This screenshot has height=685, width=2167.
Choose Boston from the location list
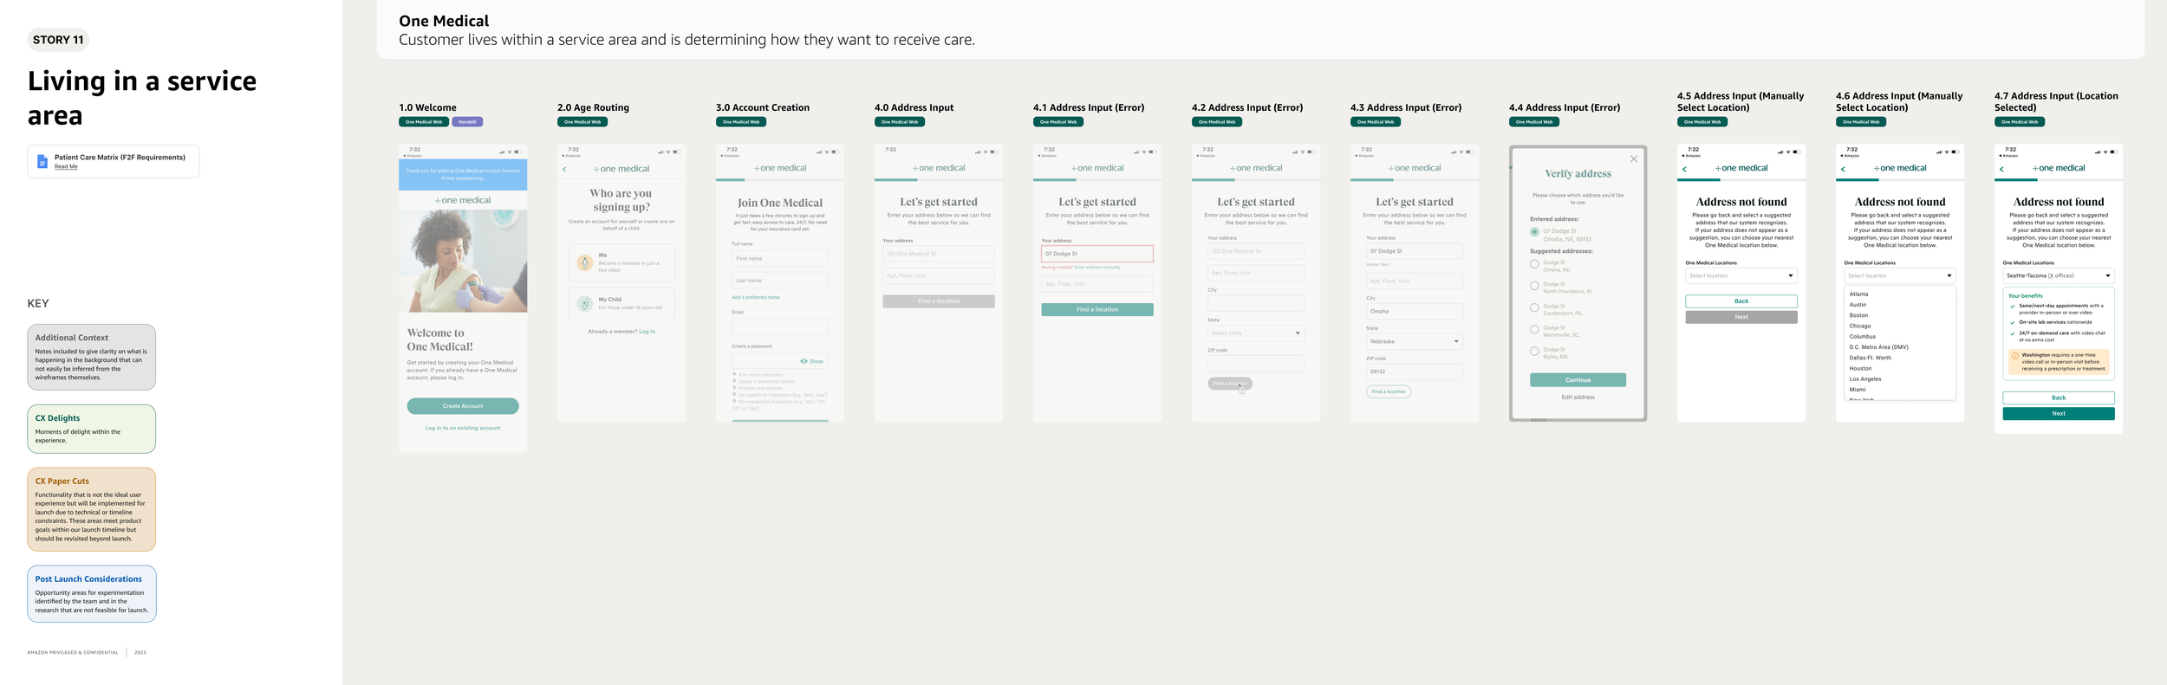[1859, 315]
